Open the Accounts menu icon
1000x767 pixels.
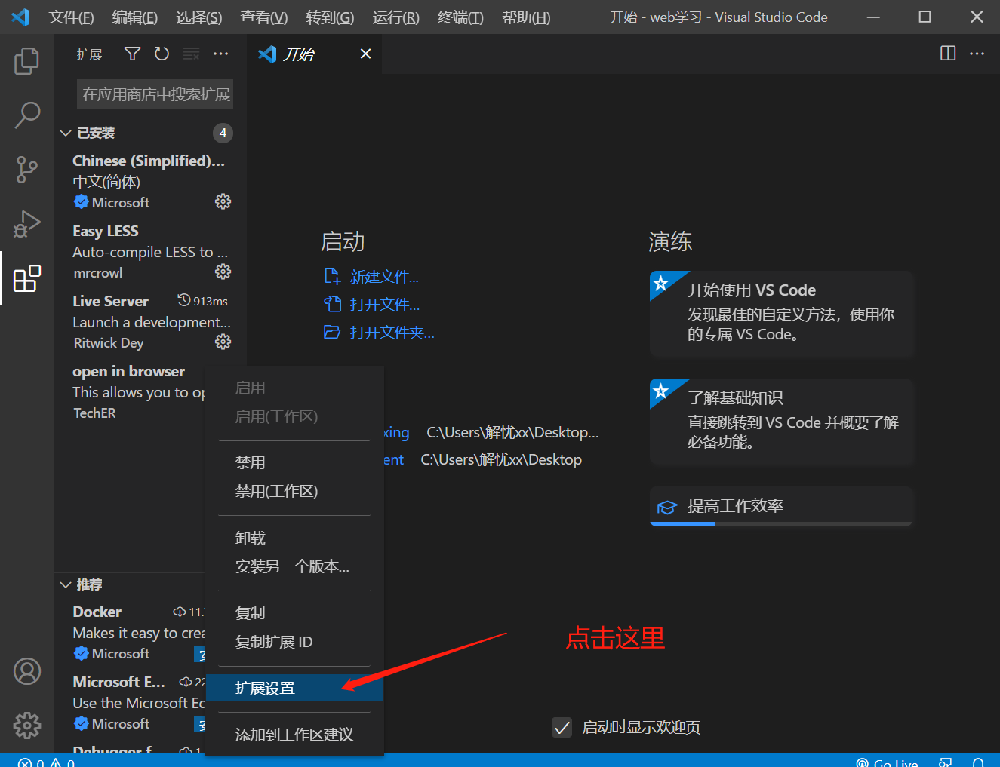[x=27, y=671]
